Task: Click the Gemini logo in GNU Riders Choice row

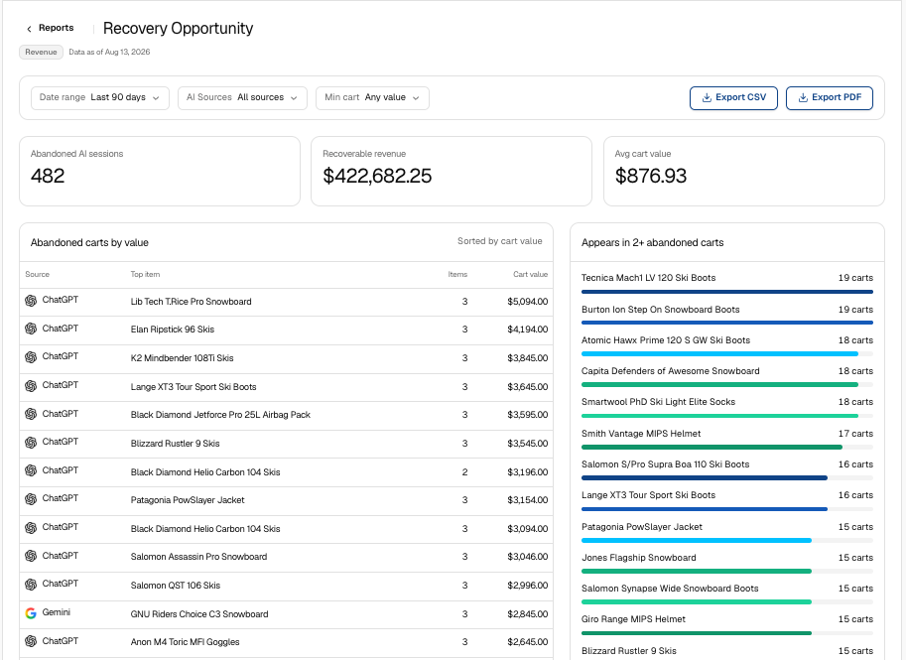Action: 31,612
